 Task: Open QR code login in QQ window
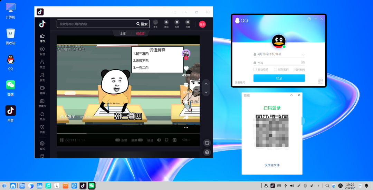(320, 81)
